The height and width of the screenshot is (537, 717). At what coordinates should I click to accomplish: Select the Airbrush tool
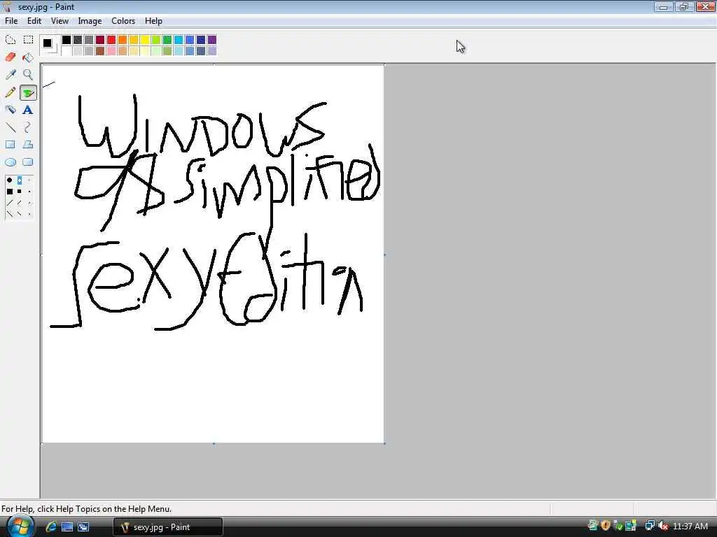tap(10, 110)
